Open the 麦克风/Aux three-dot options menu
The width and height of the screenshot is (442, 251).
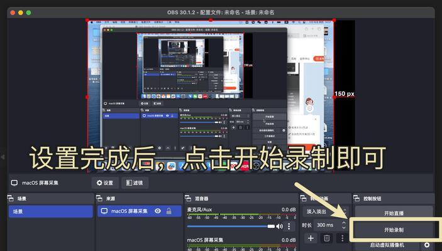tap(289, 227)
